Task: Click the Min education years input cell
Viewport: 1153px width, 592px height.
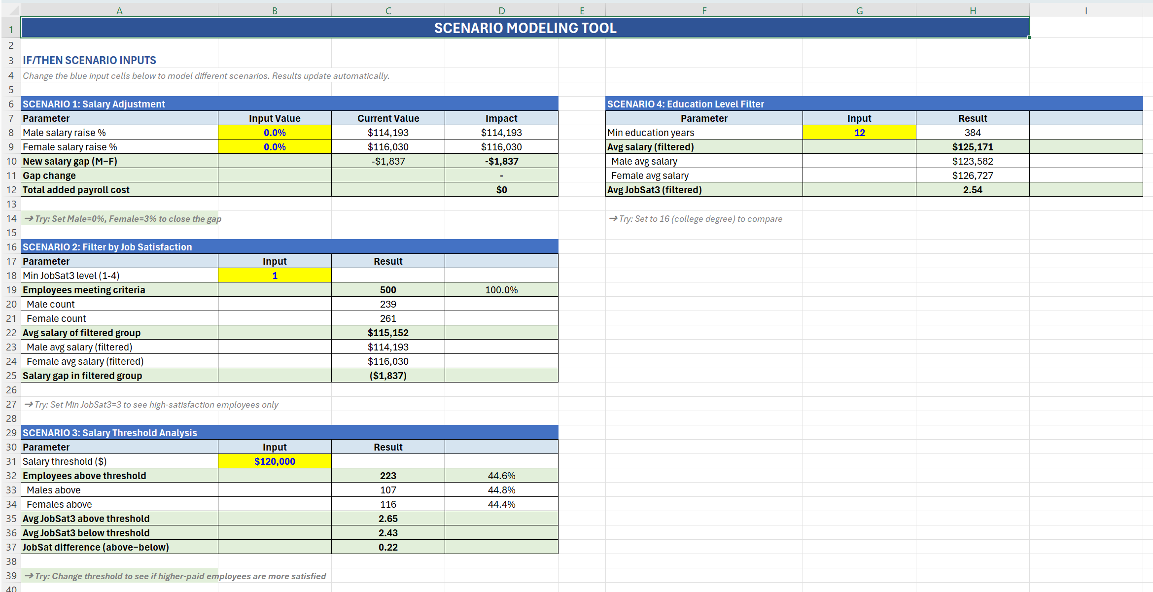Action: [859, 133]
